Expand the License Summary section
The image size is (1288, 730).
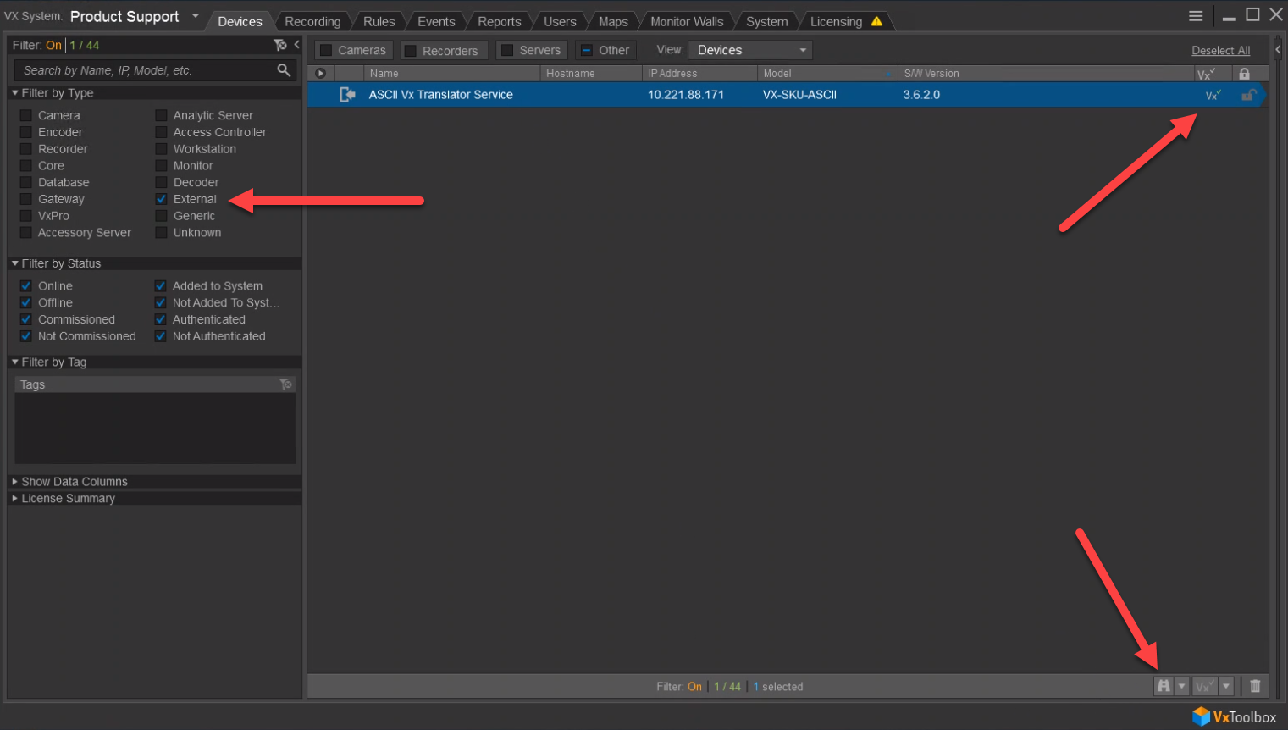click(68, 498)
